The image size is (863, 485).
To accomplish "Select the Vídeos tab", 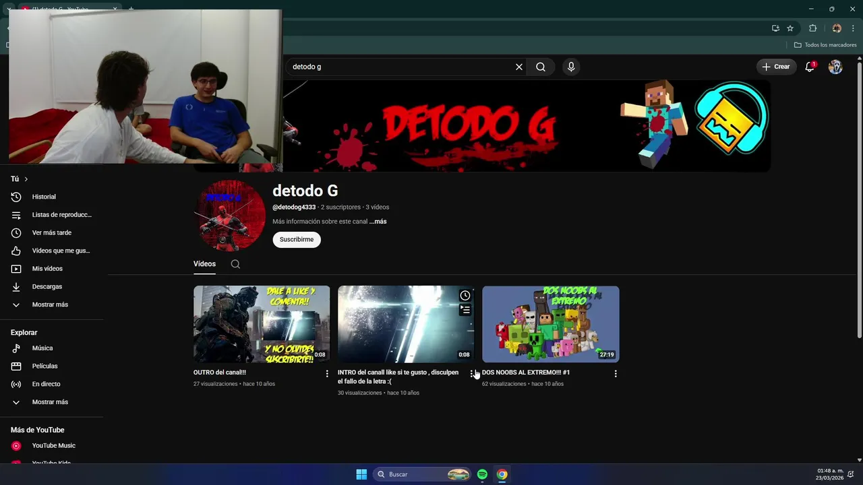I will (204, 264).
